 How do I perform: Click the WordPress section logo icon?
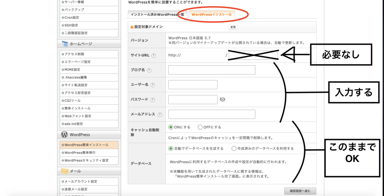(64, 135)
